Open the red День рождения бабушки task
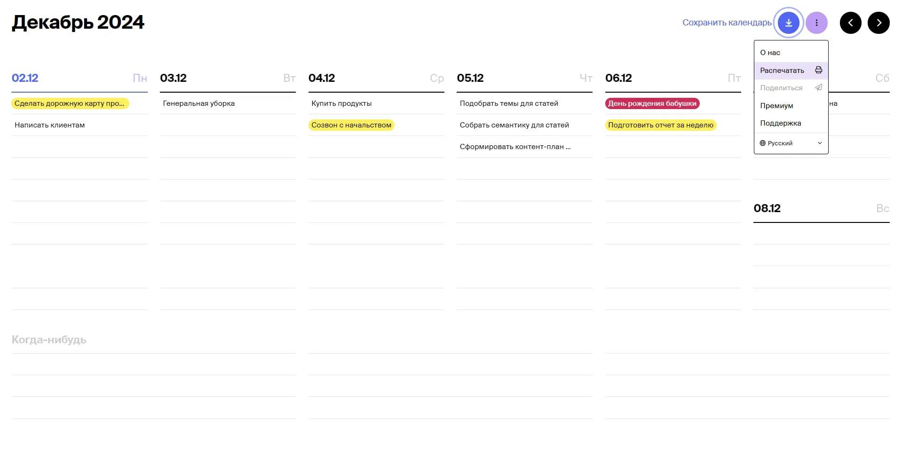902x451 pixels. point(652,103)
